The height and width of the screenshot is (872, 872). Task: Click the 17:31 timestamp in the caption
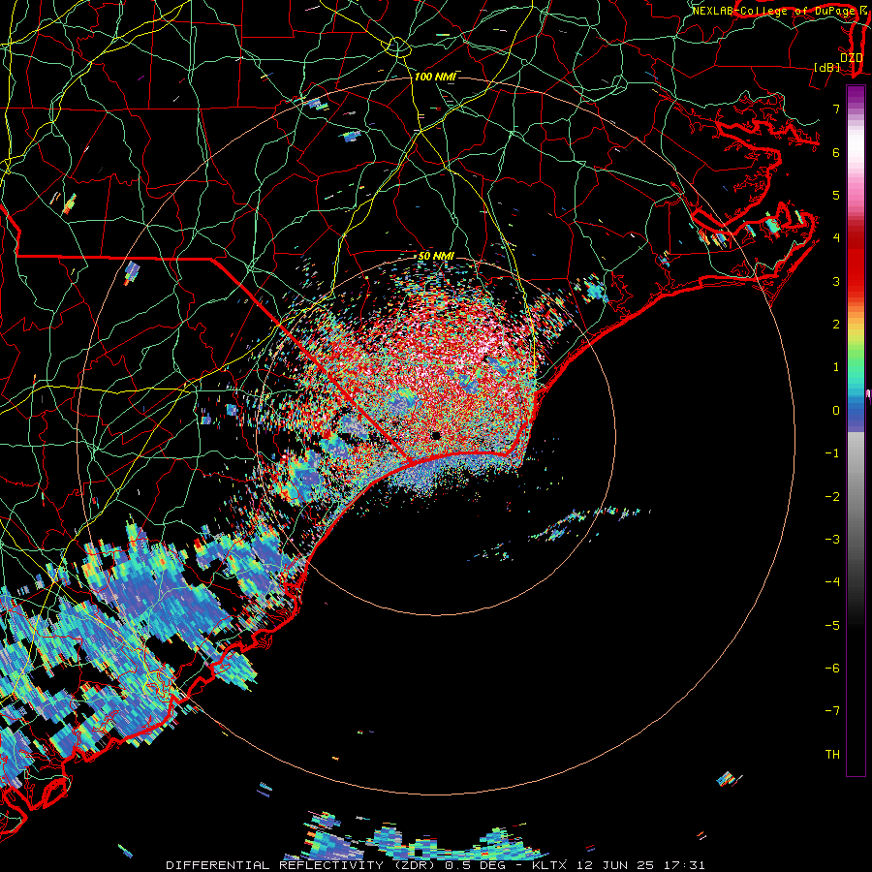pyautogui.click(x=687, y=865)
